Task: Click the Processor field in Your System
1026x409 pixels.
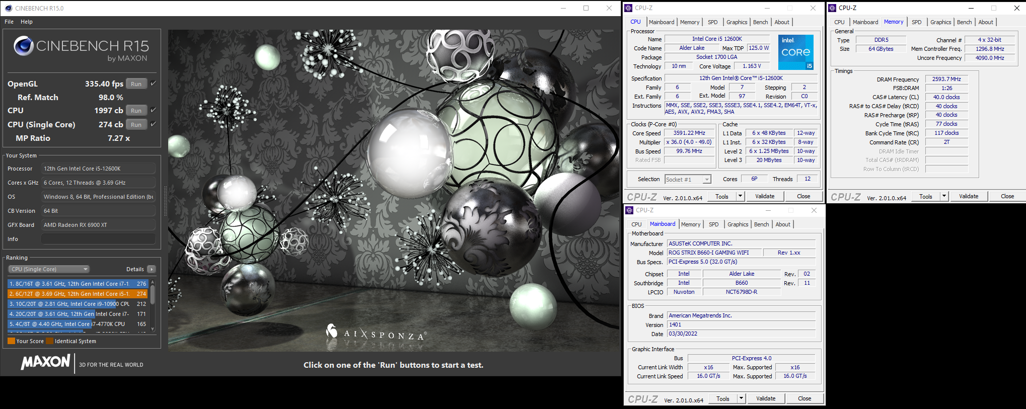Action: click(x=98, y=169)
